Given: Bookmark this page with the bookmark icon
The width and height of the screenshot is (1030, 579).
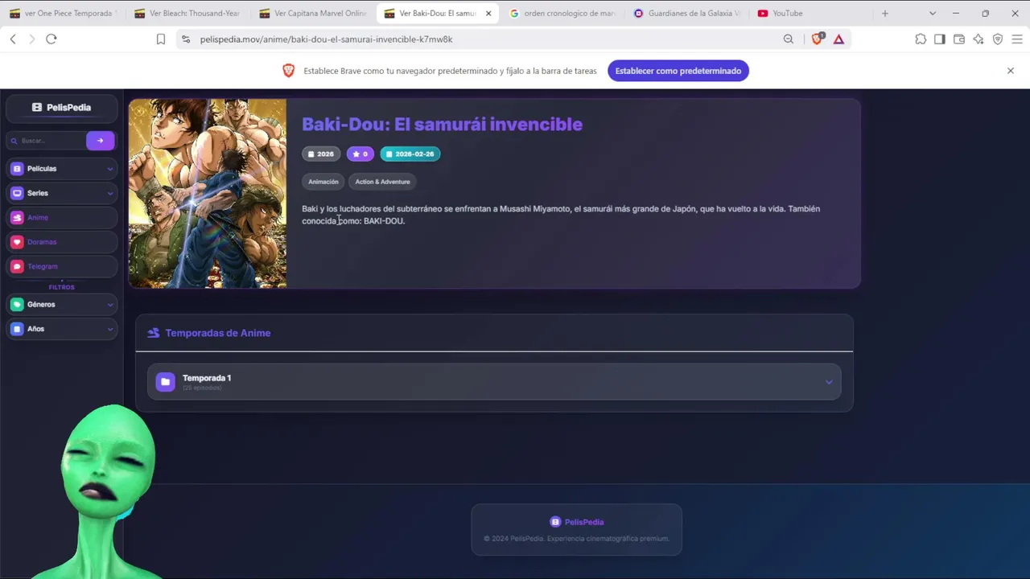Looking at the screenshot, I should coord(161,39).
